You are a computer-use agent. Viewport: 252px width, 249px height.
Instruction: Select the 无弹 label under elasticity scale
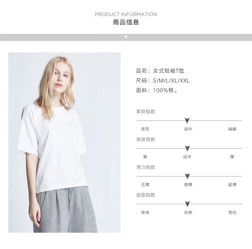(x=145, y=185)
